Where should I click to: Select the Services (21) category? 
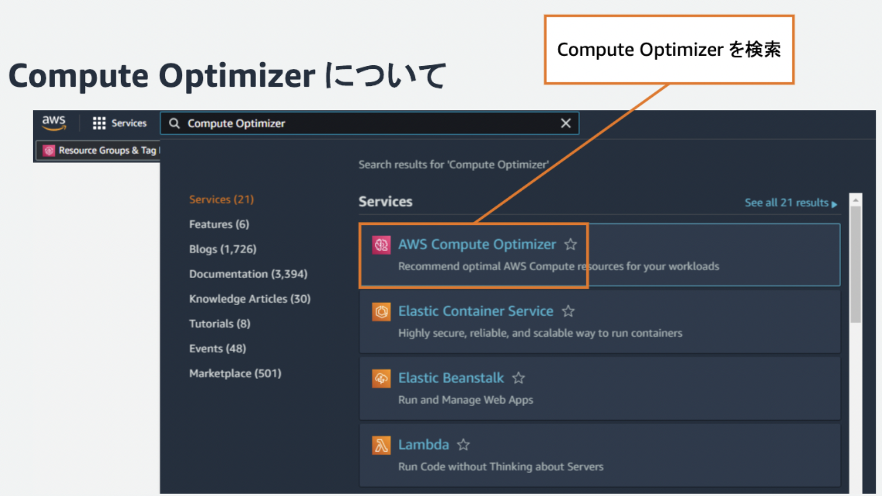click(x=222, y=199)
